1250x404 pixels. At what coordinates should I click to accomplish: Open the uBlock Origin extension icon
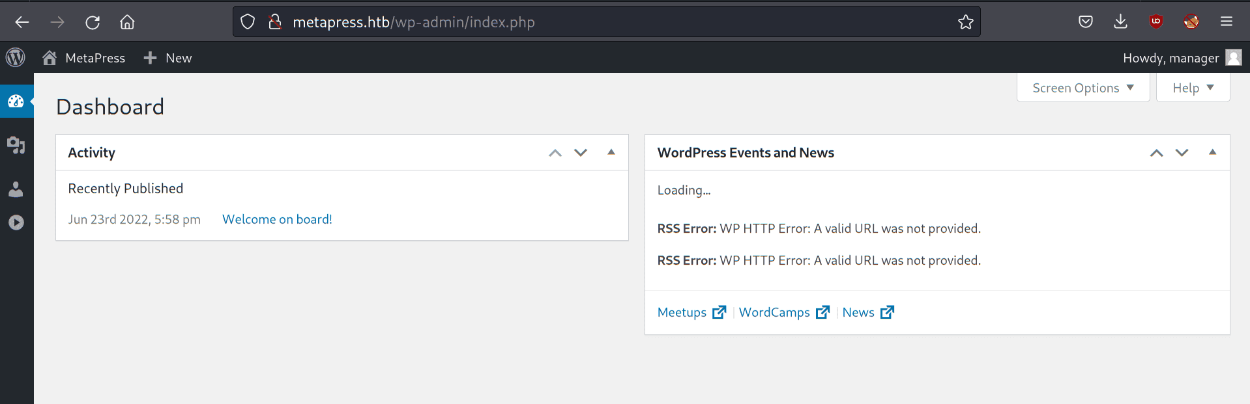(1156, 21)
